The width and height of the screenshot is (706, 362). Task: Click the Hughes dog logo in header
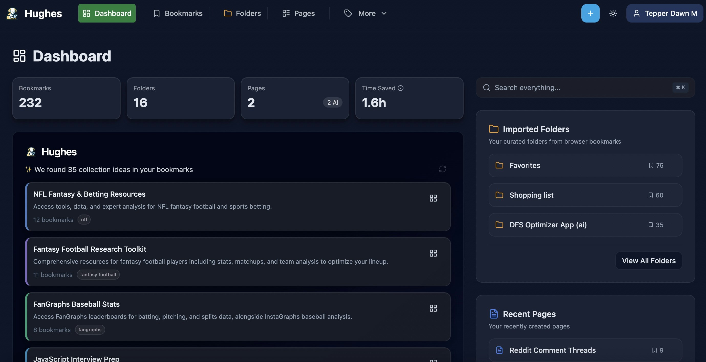pos(12,13)
